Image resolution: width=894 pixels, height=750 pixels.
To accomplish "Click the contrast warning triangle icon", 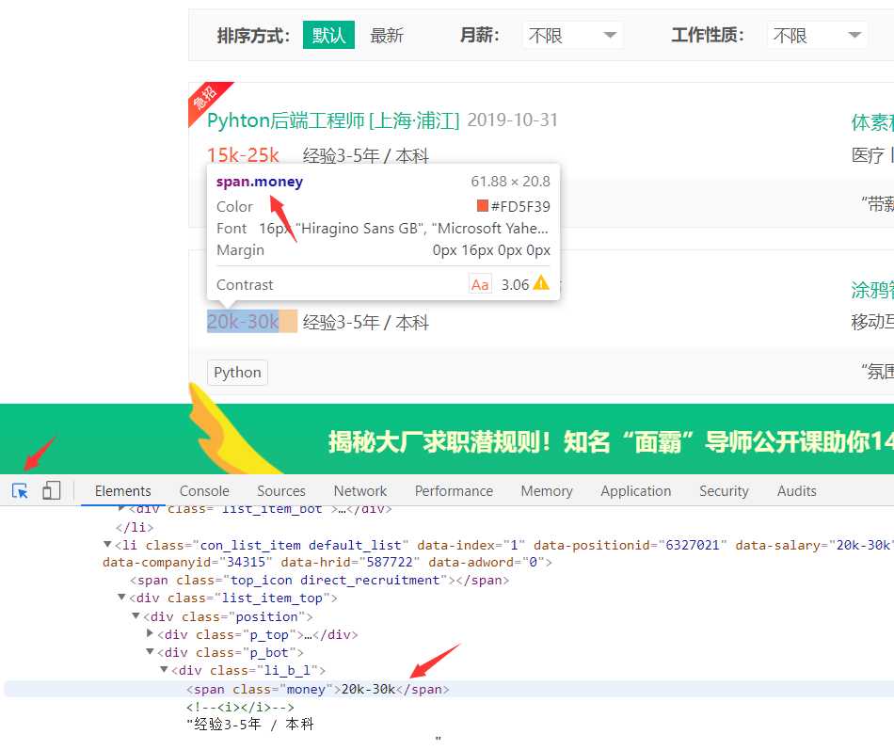I will tap(540, 283).
